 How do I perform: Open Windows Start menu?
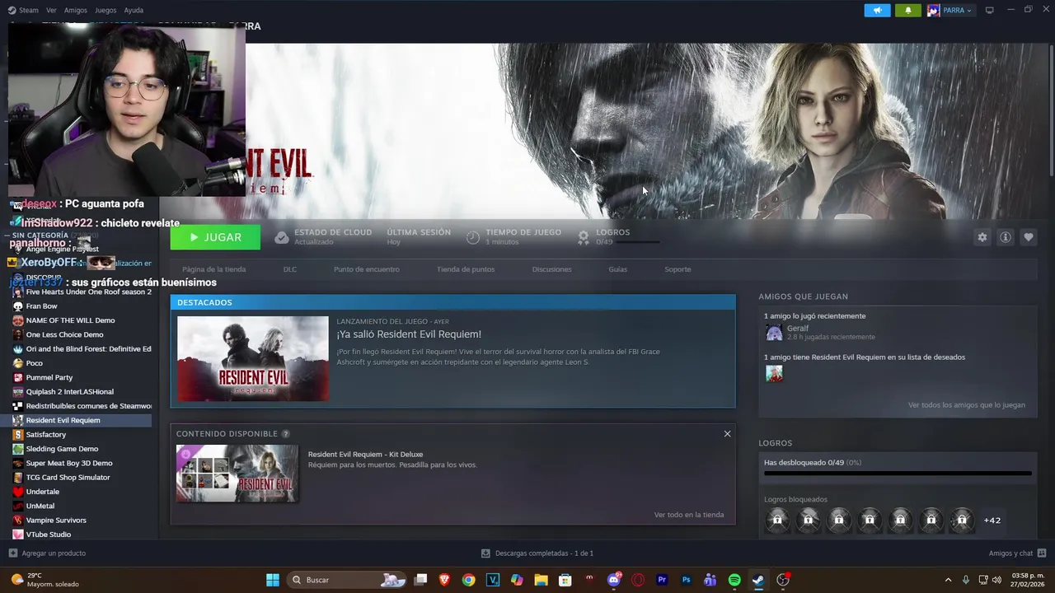[272, 580]
